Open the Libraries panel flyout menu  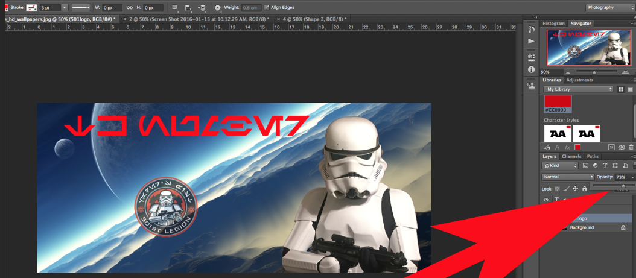(x=633, y=80)
